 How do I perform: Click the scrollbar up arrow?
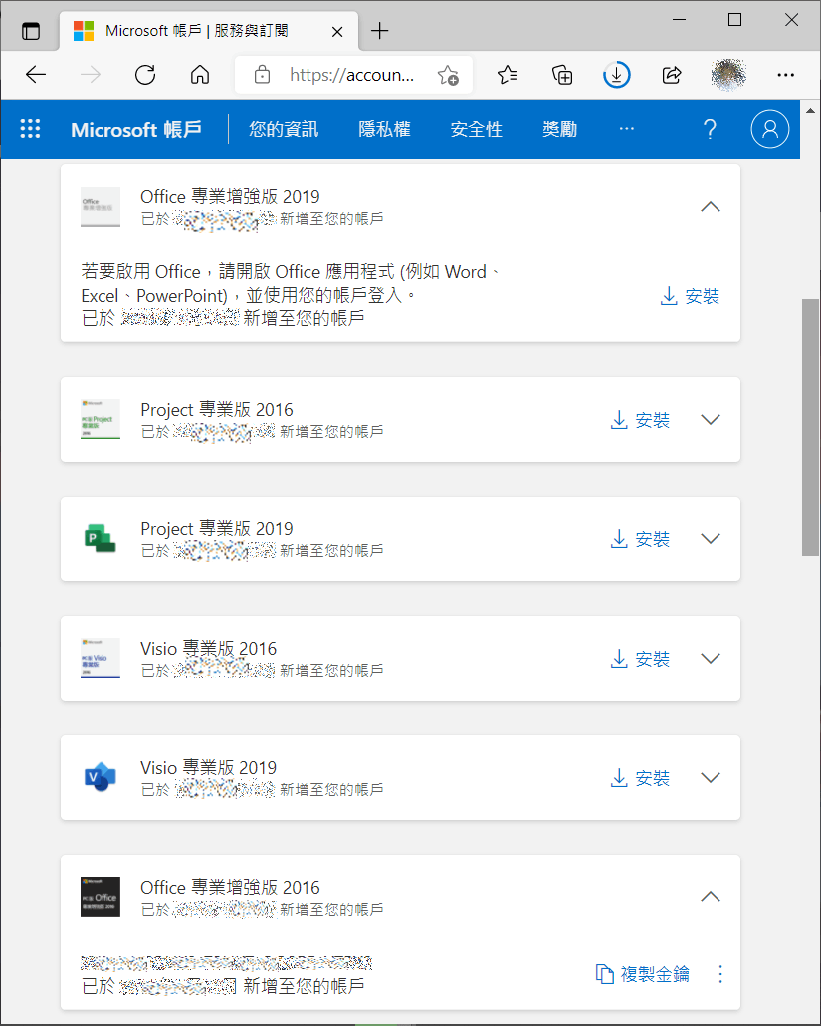click(x=810, y=111)
